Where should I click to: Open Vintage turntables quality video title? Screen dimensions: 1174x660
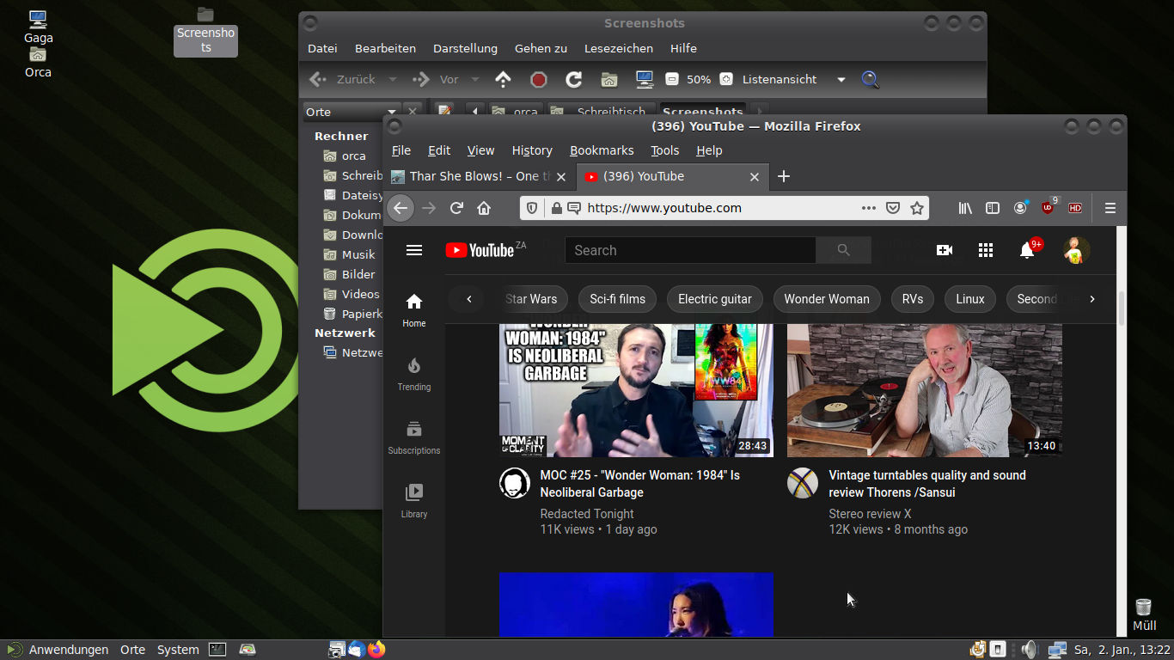point(927,484)
